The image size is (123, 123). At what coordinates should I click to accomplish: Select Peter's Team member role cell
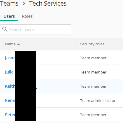93,115
